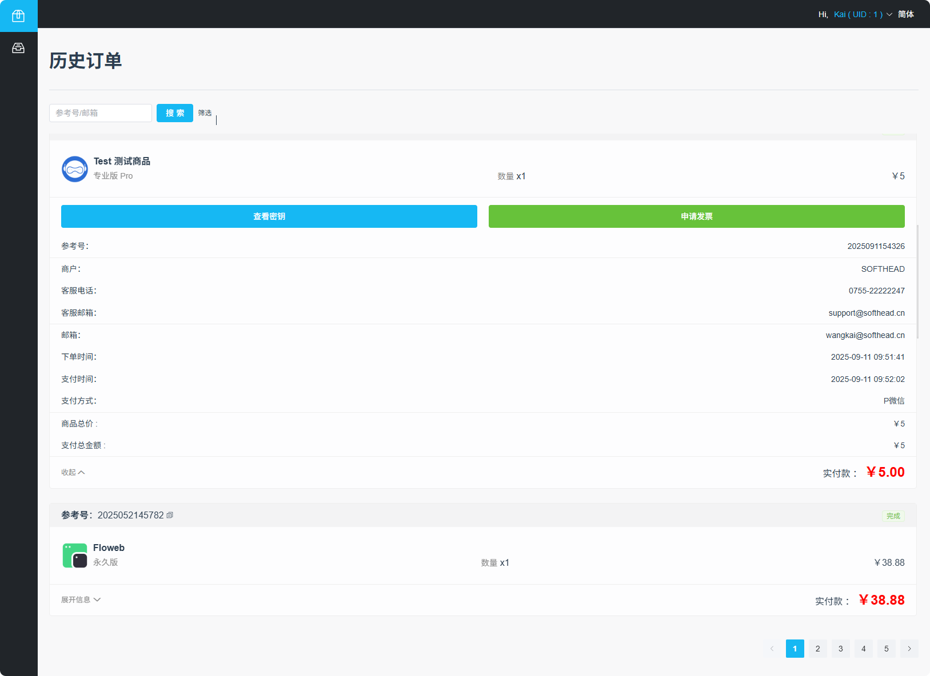The width and height of the screenshot is (930, 676).
Task: Click the Test 测试商品 product logo
Action: (75, 169)
